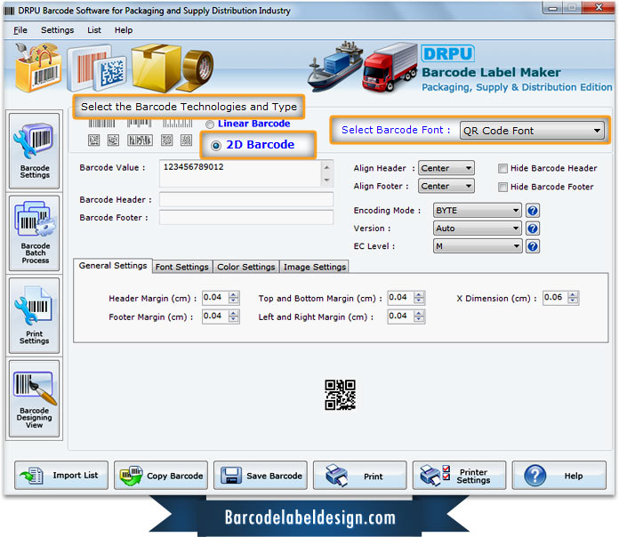Click the third wide 2D barcode sample
The width and height of the screenshot is (619, 537).
pos(140,140)
